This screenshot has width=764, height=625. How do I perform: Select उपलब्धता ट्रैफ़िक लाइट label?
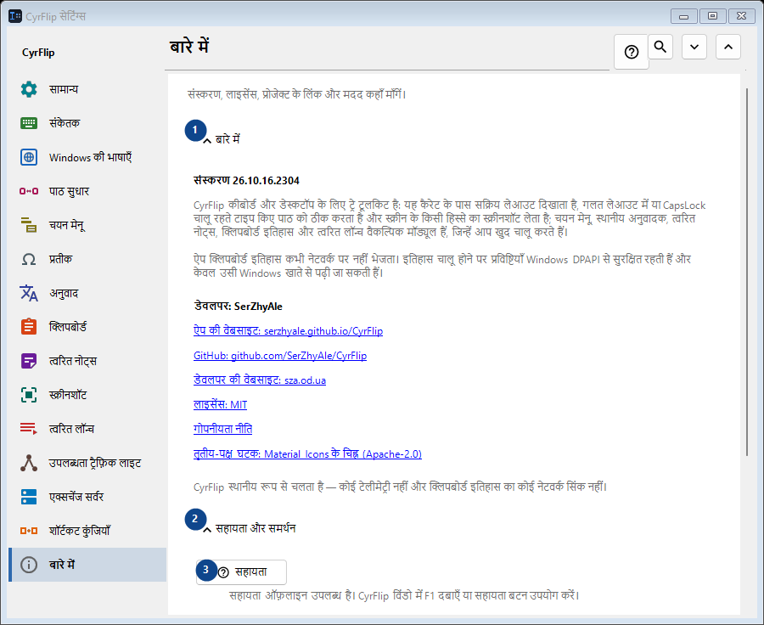point(95,463)
